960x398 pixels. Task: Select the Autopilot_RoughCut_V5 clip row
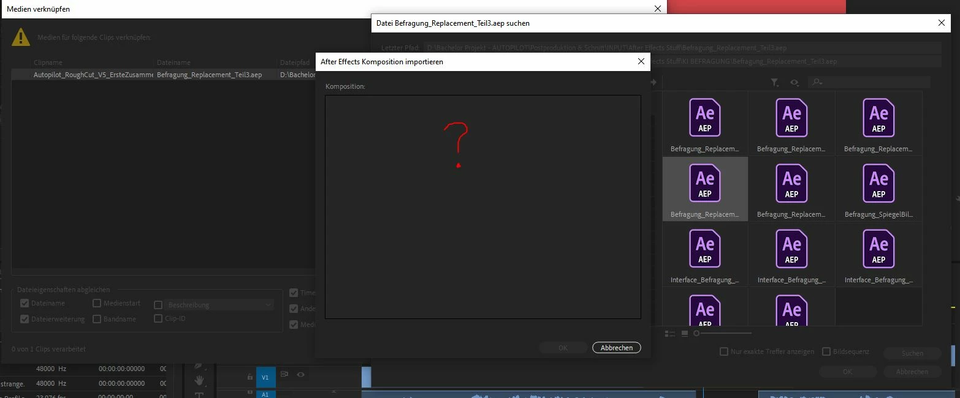[x=164, y=75]
